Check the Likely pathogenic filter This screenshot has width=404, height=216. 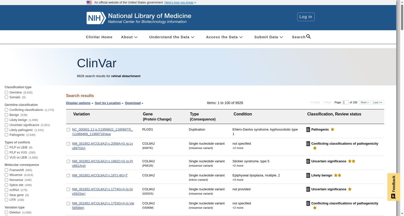tap(7, 130)
